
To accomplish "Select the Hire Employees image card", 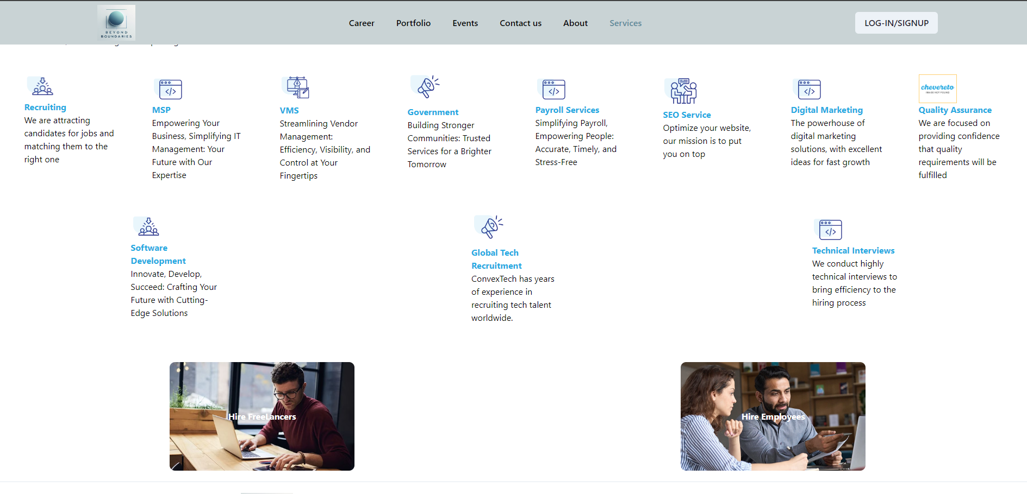I will (773, 416).
